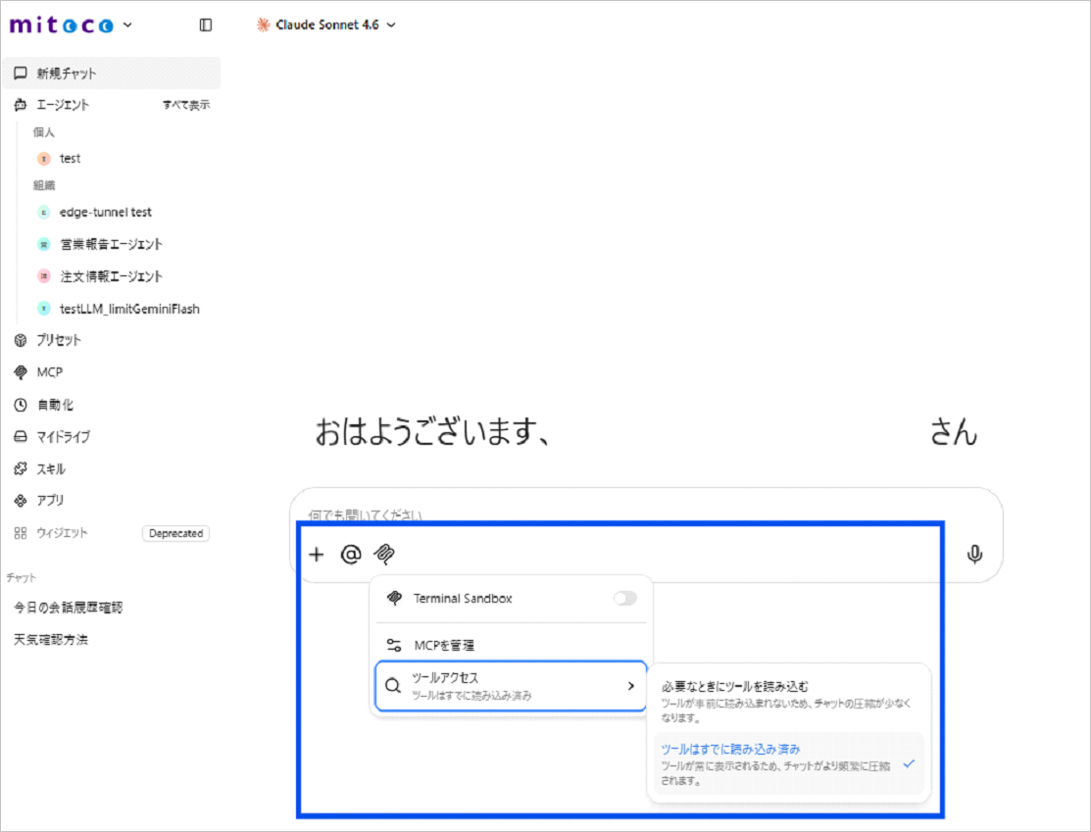Click the プリセット cube icon
The image size is (1091, 832).
(21, 340)
